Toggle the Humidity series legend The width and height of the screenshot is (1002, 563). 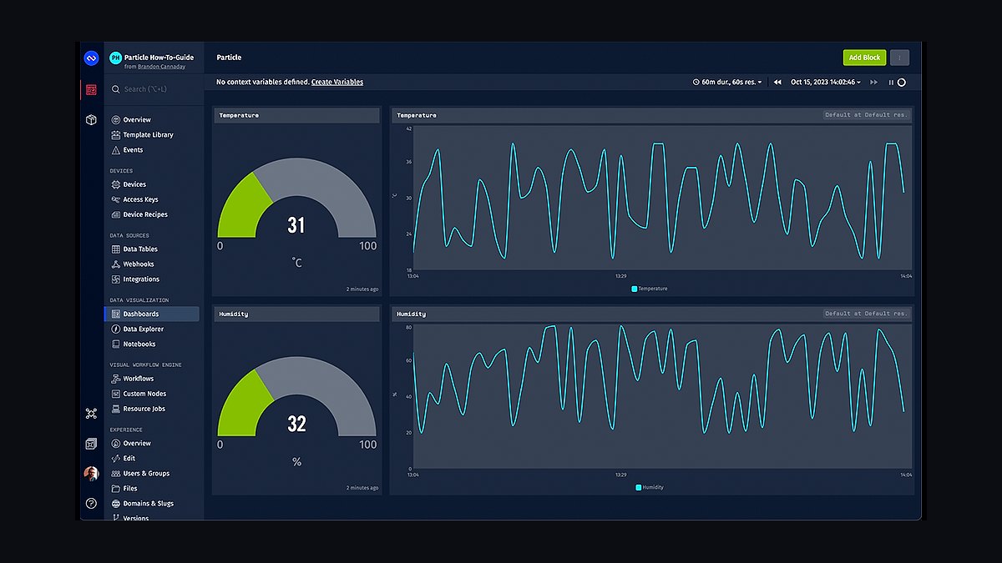[x=650, y=487]
